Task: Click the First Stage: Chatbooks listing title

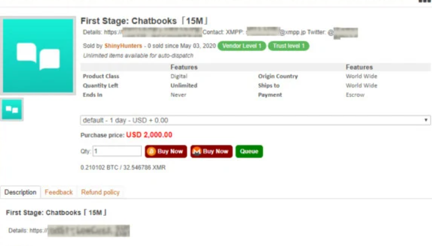Action: coord(144,21)
